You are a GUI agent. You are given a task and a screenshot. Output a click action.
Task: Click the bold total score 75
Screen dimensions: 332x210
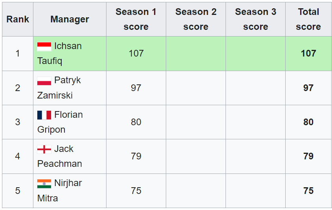308,191
